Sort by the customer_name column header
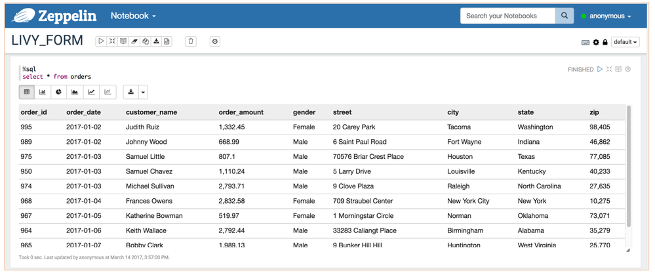 (x=151, y=112)
